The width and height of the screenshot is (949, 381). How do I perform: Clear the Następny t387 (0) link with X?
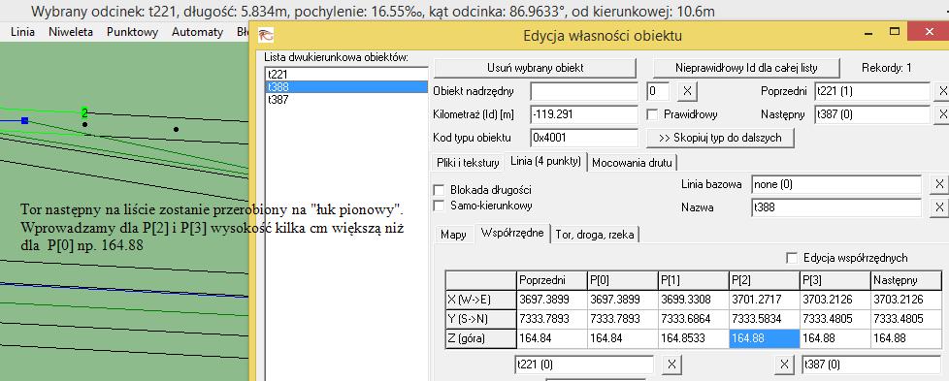point(943,114)
